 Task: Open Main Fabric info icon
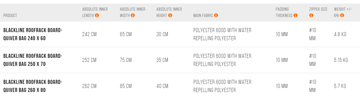216,15
